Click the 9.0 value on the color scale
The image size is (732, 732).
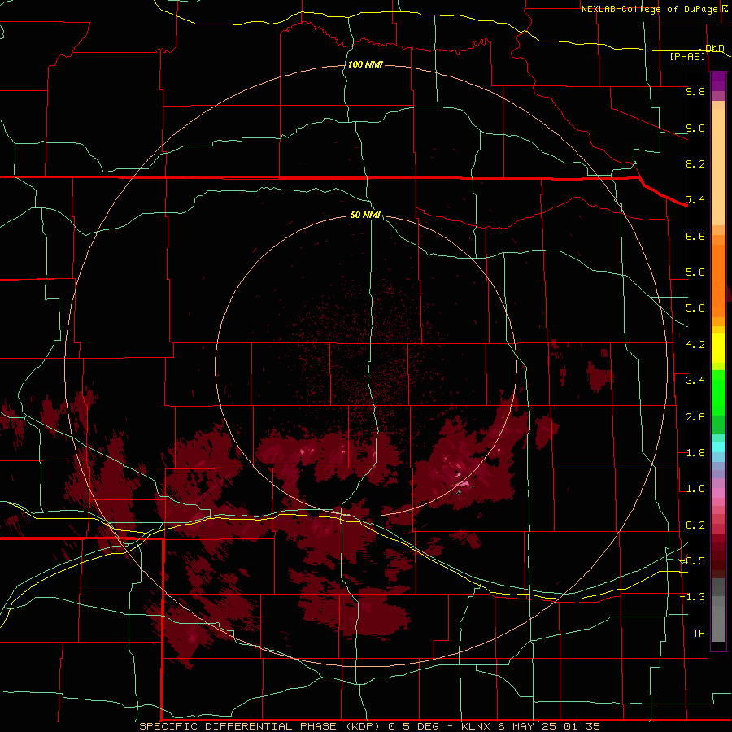(x=695, y=128)
